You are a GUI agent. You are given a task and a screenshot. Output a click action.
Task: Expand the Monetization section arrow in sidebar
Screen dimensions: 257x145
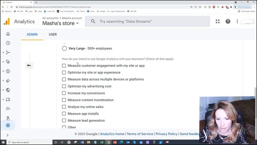click(3, 71)
